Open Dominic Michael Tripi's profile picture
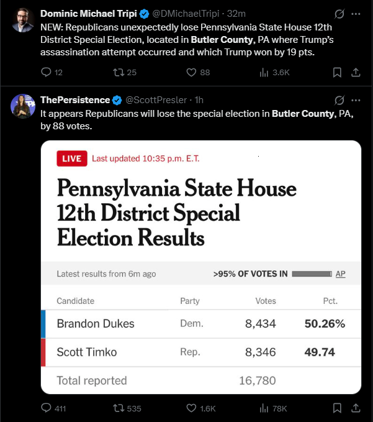Viewport: 373px width, 422px height. (23, 20)
